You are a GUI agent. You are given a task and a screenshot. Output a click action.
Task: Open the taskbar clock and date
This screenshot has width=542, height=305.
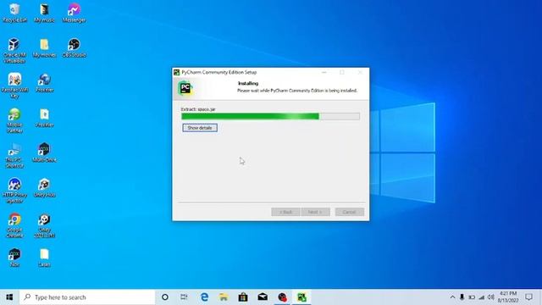tap(508, 297)
